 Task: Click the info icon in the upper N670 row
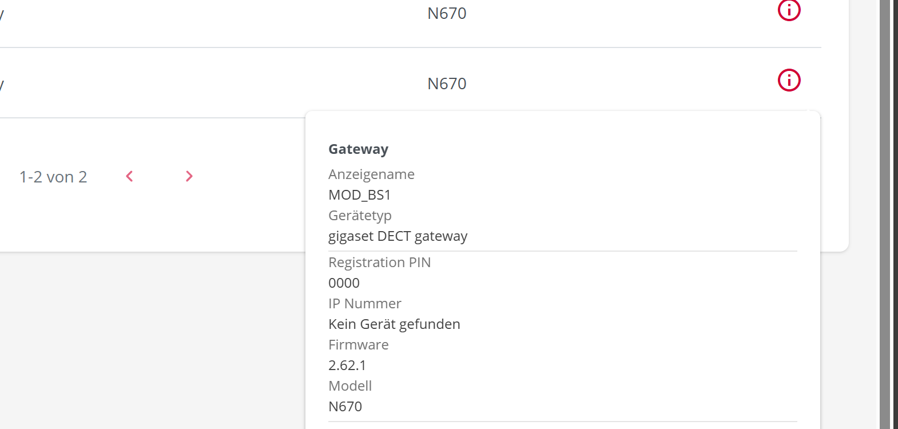pos(789,10)
